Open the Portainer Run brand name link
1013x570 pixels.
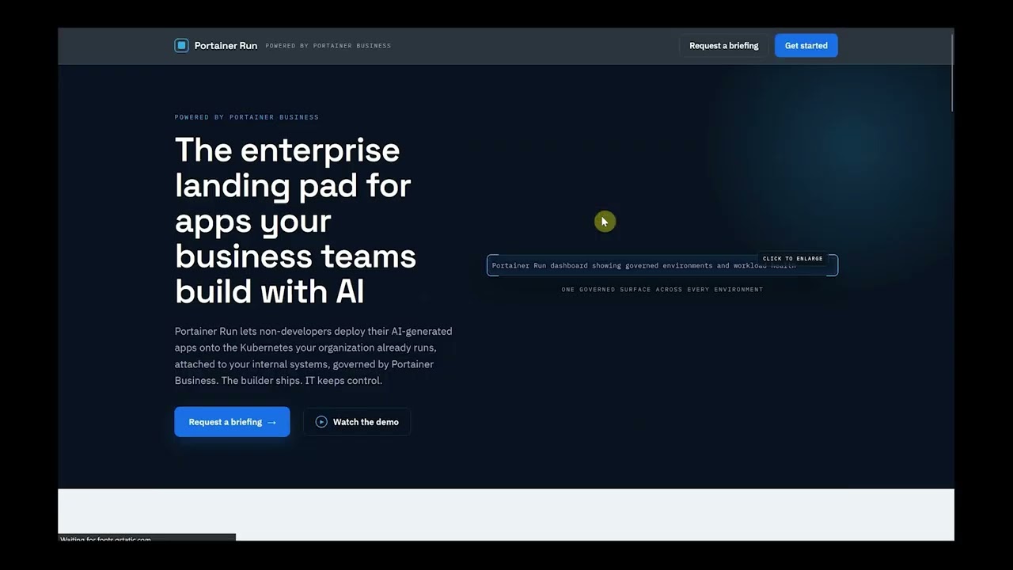[x=226, y=46]
